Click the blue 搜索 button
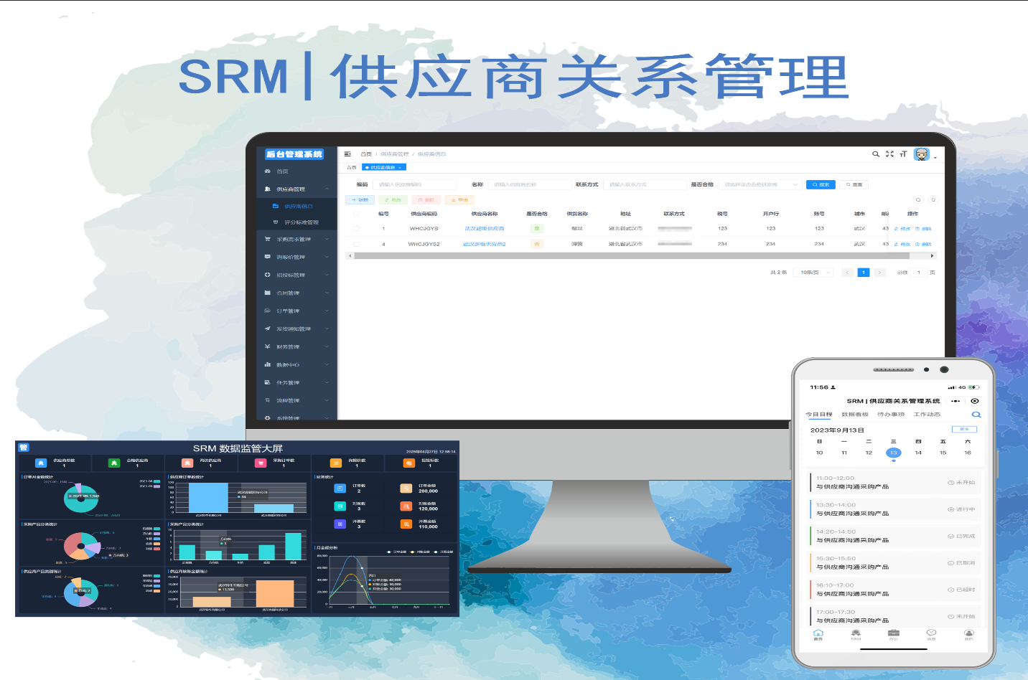1028x680 pixels. (821, 185)
